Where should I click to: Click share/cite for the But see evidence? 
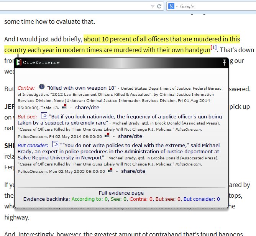pos(130,136)
